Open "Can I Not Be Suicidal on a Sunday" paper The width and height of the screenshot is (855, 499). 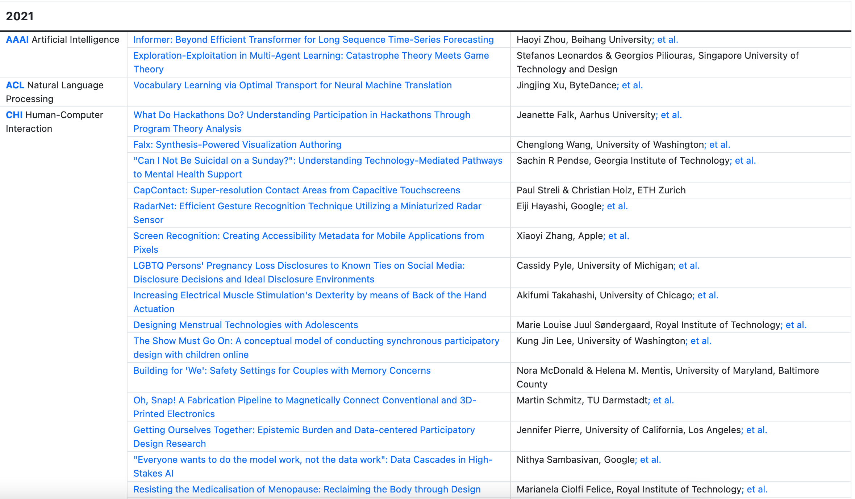click(x=318, y=167)
